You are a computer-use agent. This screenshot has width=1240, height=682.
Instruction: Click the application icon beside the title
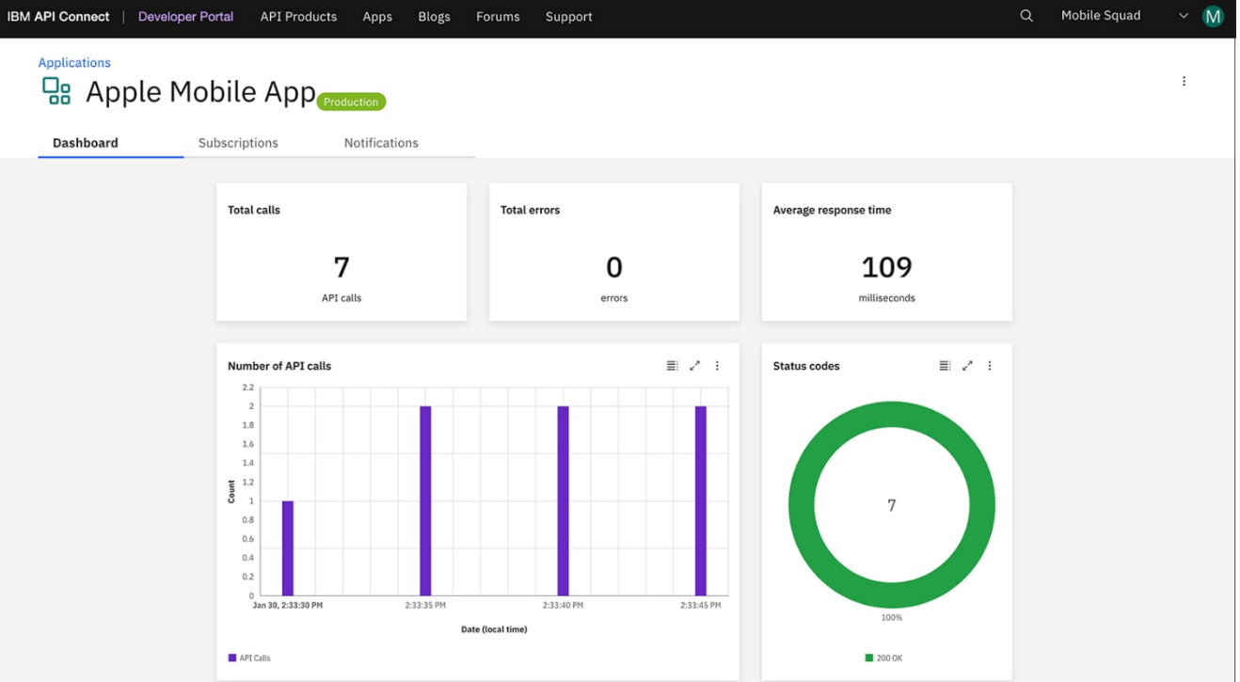pos(56,91)
